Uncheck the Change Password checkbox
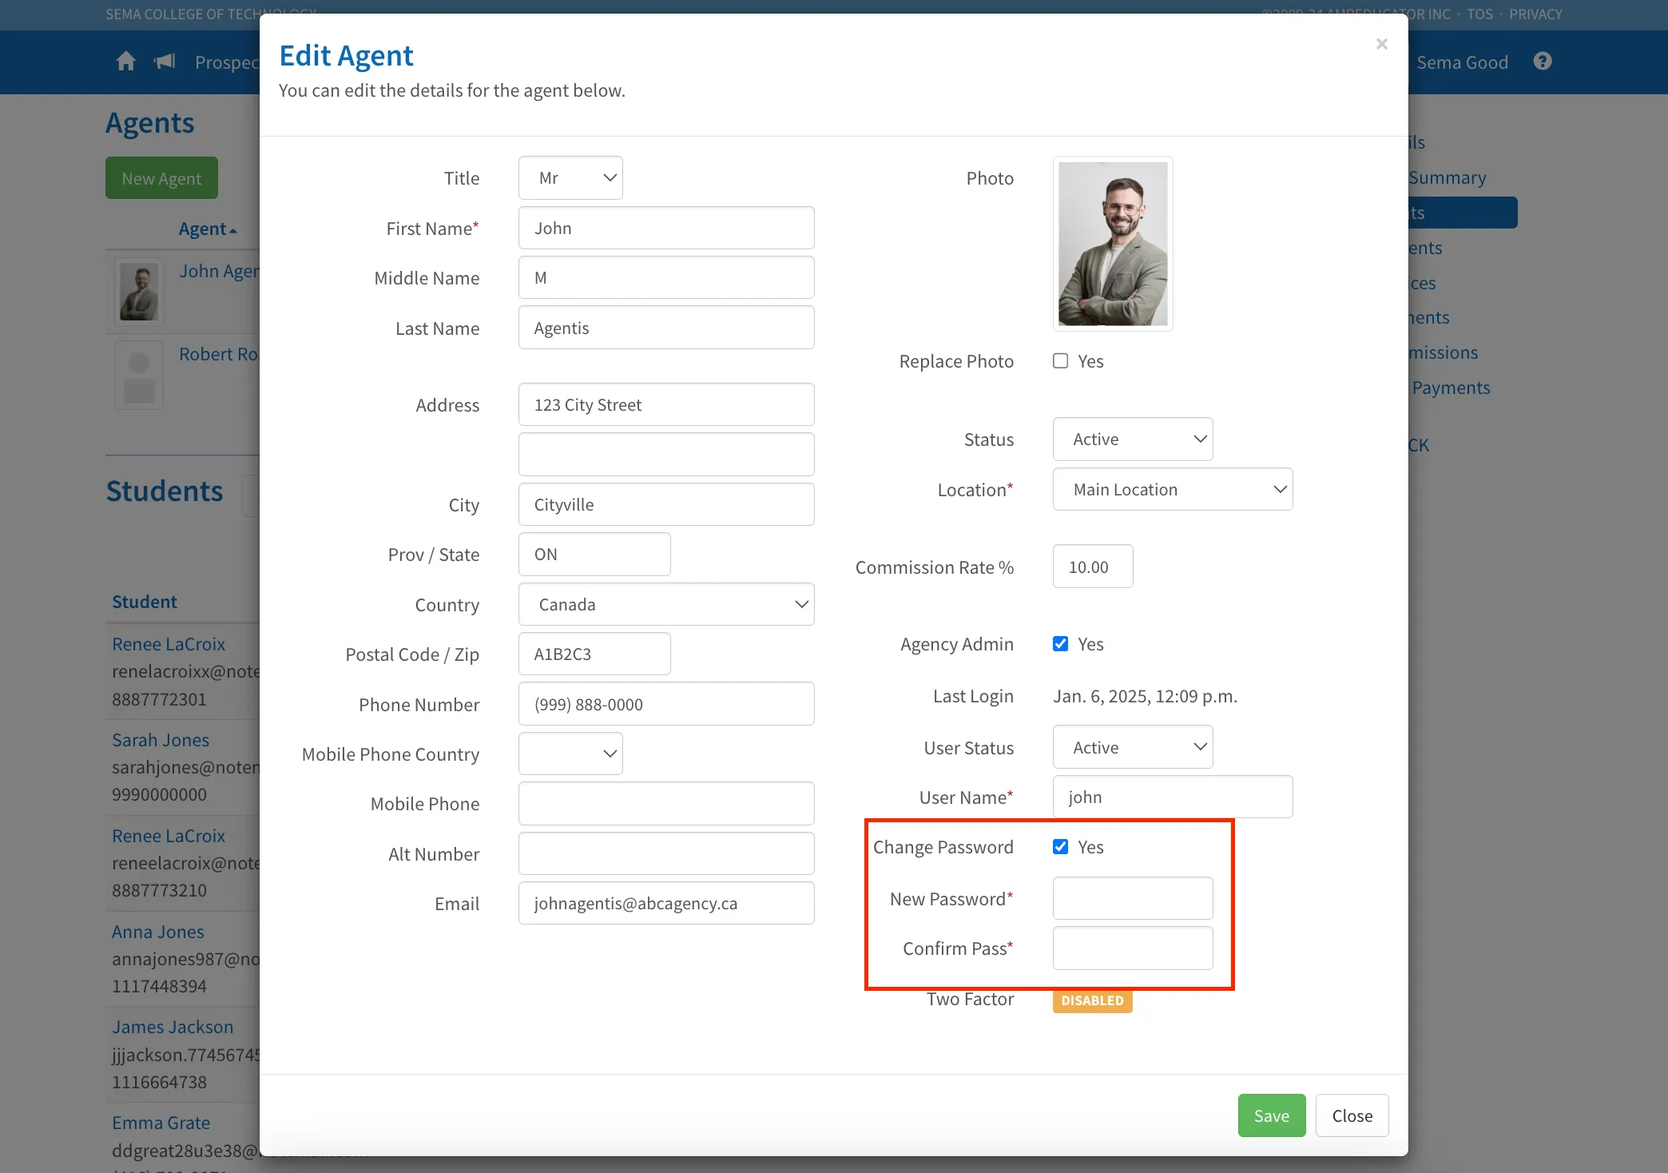 pyautogui.click(x=1060, y=847)
